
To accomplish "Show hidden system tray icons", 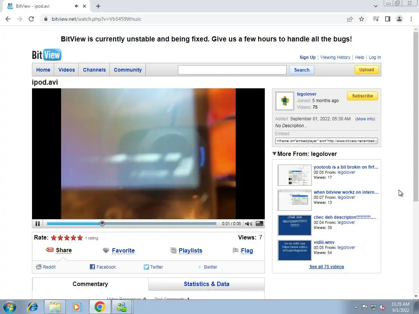I will [x=356, y=307].
